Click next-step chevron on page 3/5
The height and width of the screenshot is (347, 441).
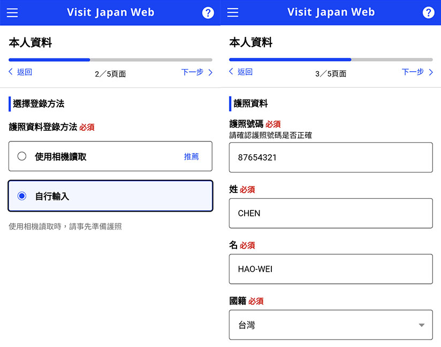pos(431,72)
